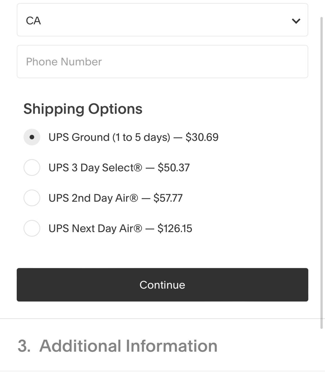325x376 pixels.
Task: Focus the Phone Number field
Action: pyautogui.click(x=162, y=61)
